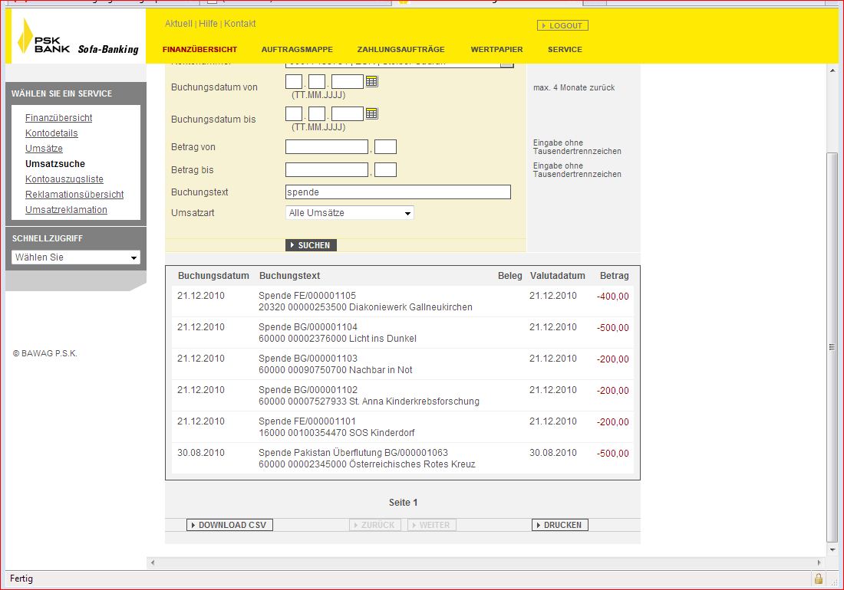Open calendar picker for Buchungsdatum von
The height and width of the screenshot is (590, 844).
(371, 81)
